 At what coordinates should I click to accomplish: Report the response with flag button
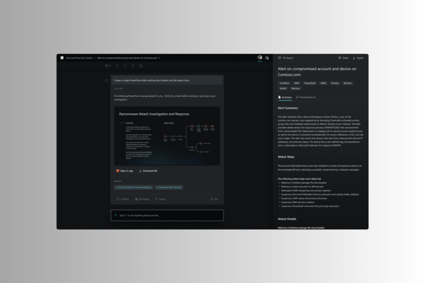tap(160, 199)
